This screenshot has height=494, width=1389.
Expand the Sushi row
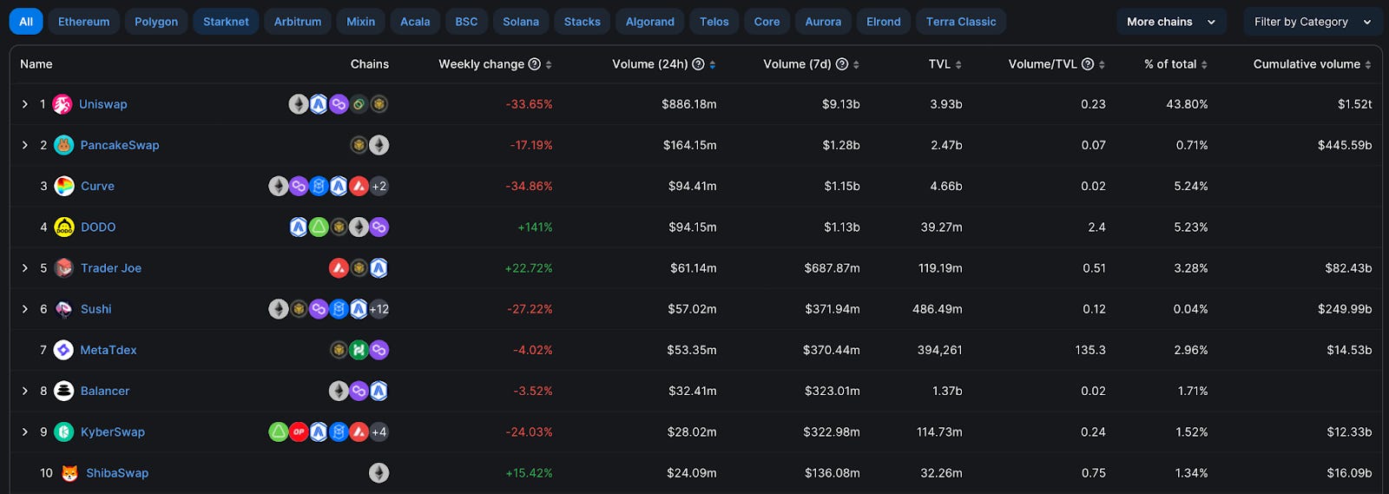tap(25, 309)
